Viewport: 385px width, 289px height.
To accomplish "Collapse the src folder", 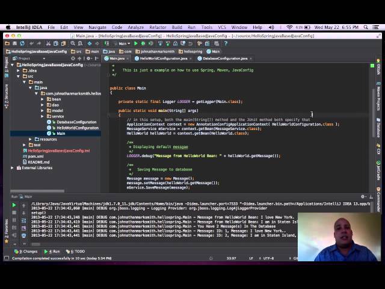I will pos(18,76).
